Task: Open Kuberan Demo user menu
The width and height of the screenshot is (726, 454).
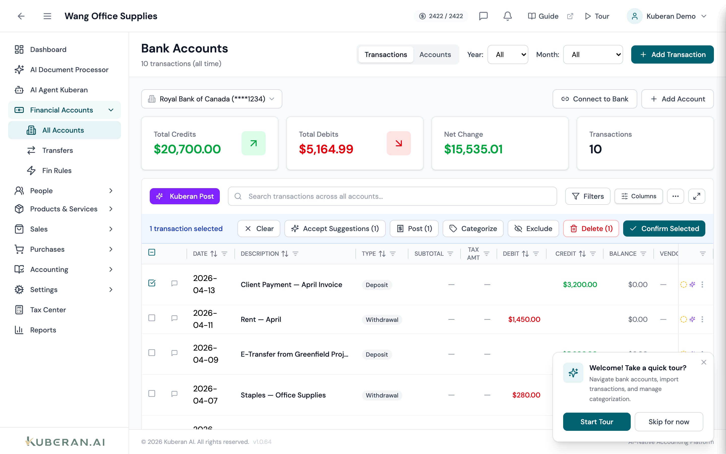Action: [x=667, y=16]
